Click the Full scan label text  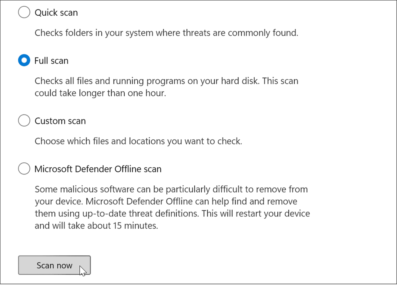(51, 60)
